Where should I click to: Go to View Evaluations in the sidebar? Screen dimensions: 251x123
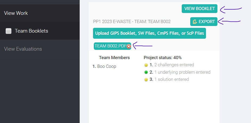pos(23,49)
